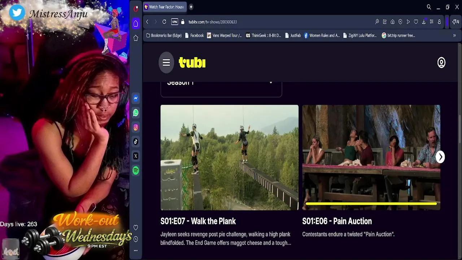This screenshot has height=260, width=462.
Task: Open the JustFab bookmark
Action: (293, 35)
